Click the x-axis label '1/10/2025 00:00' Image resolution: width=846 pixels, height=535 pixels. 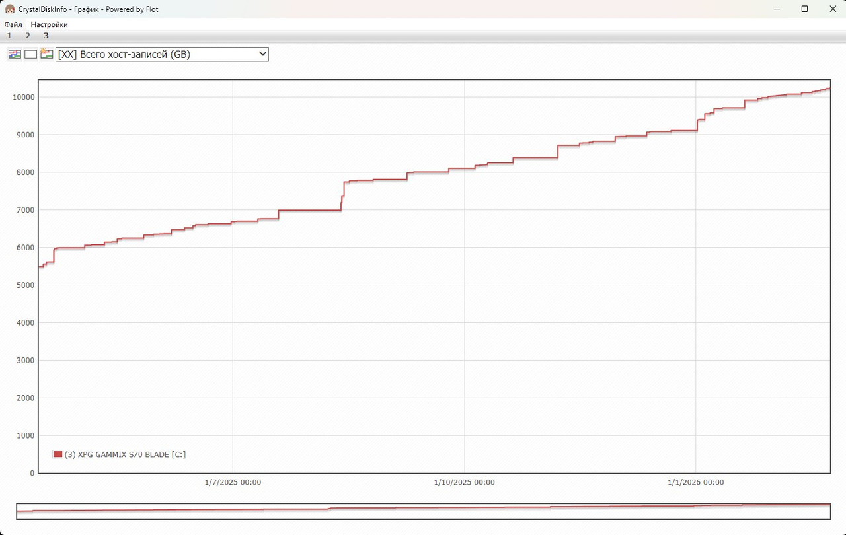464,482
